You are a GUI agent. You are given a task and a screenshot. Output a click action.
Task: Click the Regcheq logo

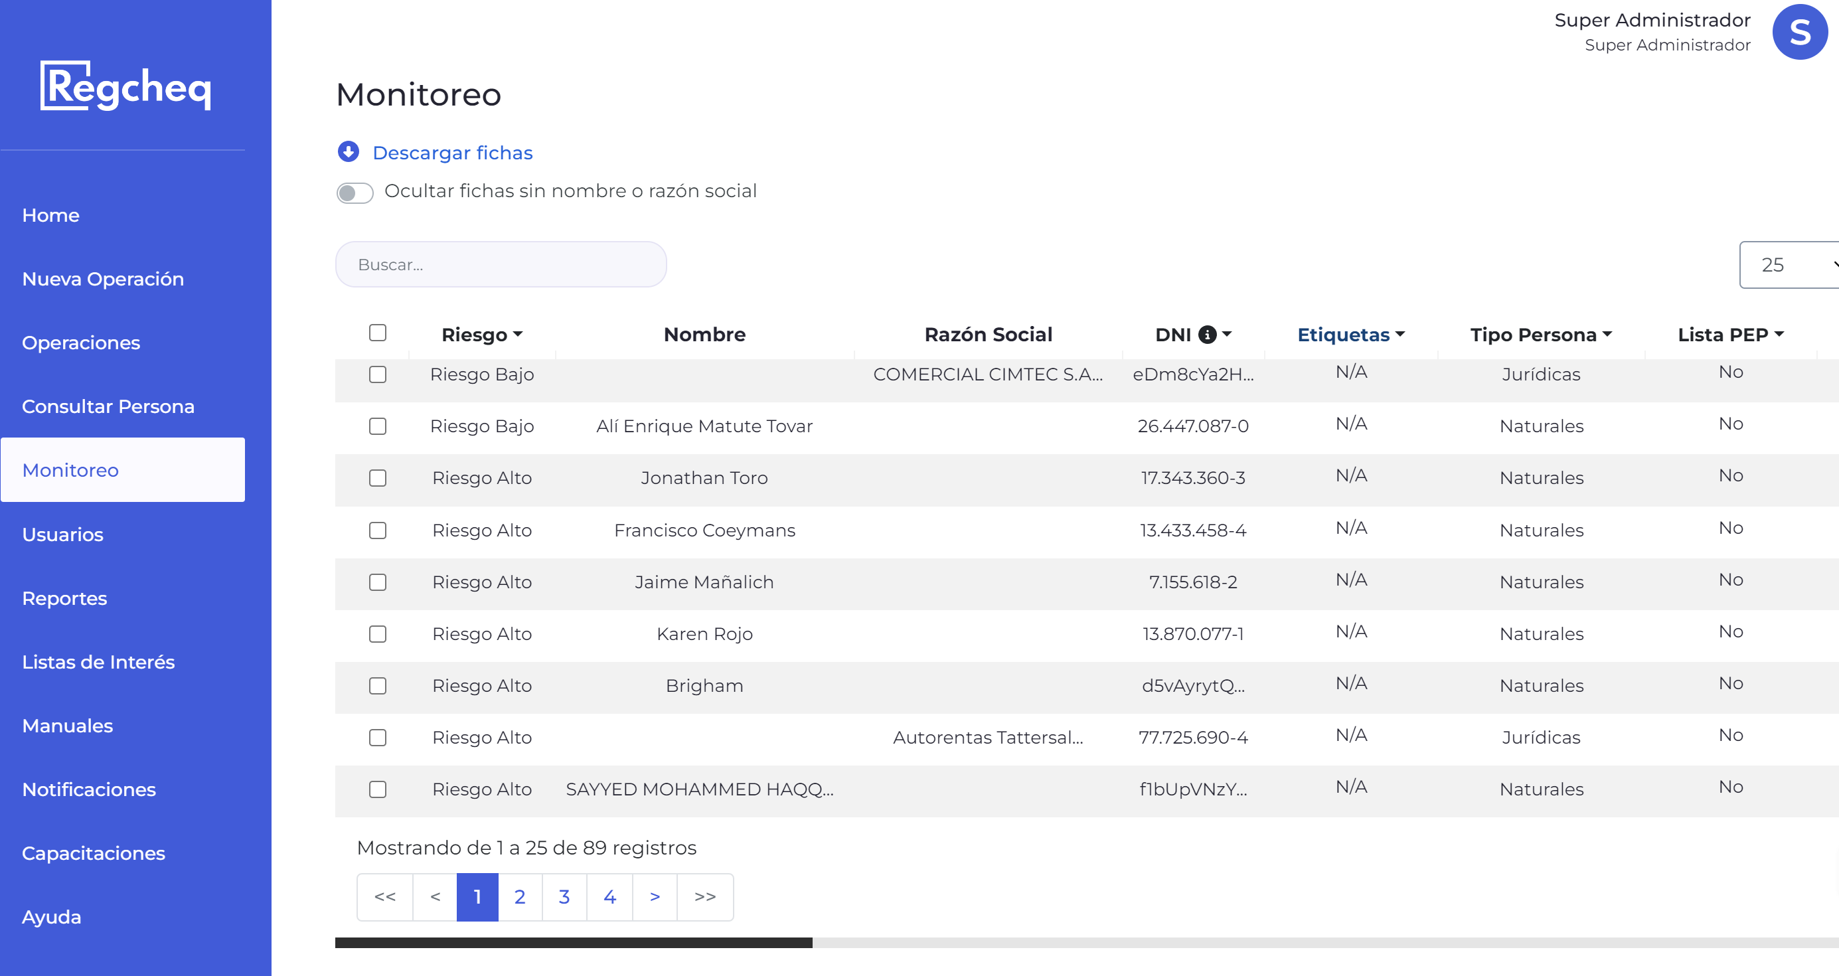[x=125, y=86]
